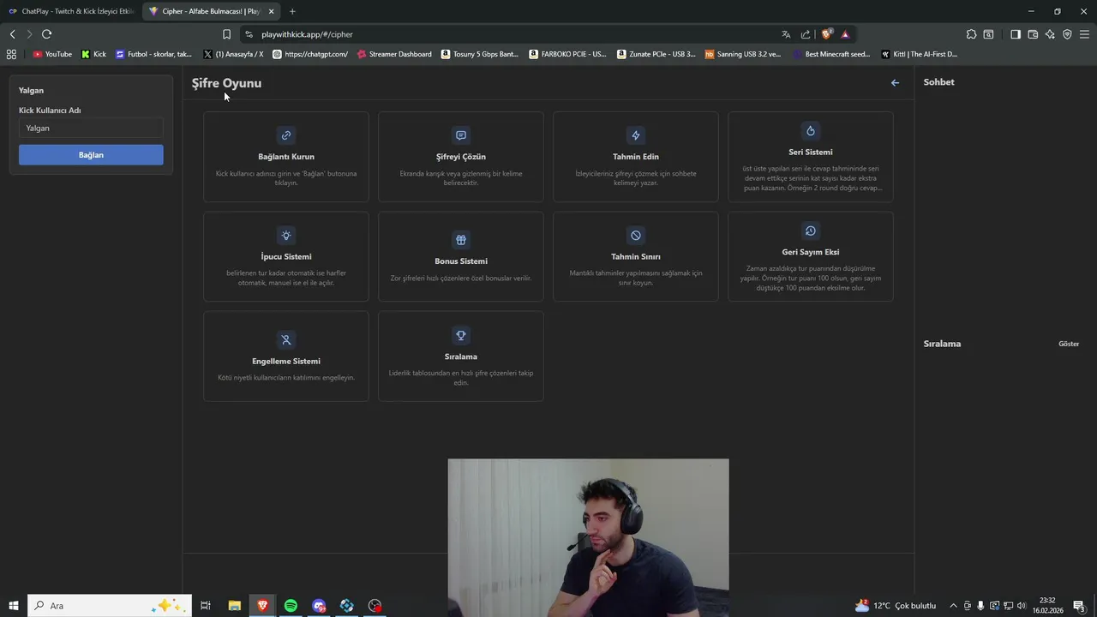Click the weather widget 12°C Çok bulutlu
This screenshot has width=1097, height=617.
(x=896, y=606)
